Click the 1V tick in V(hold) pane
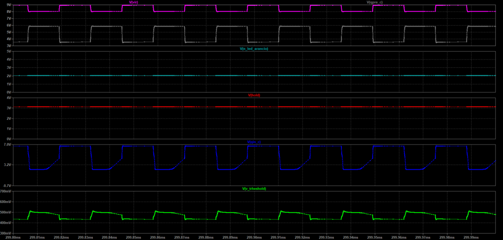Screen dimensions: 503x240 click(x=9, y=128)
